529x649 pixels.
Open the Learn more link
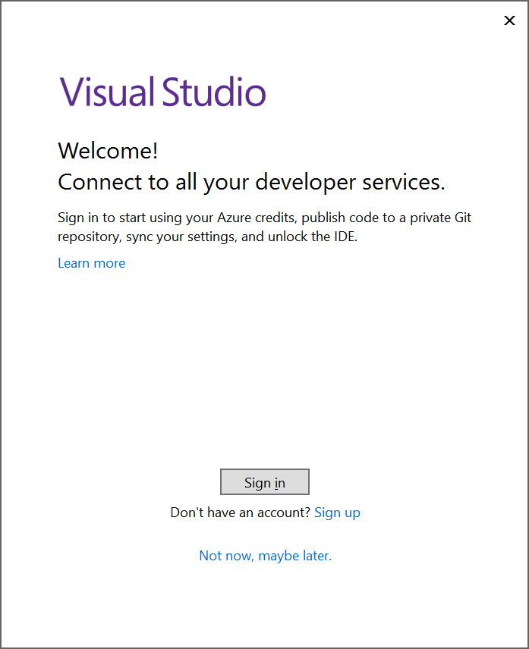click(x=92, y=263)
